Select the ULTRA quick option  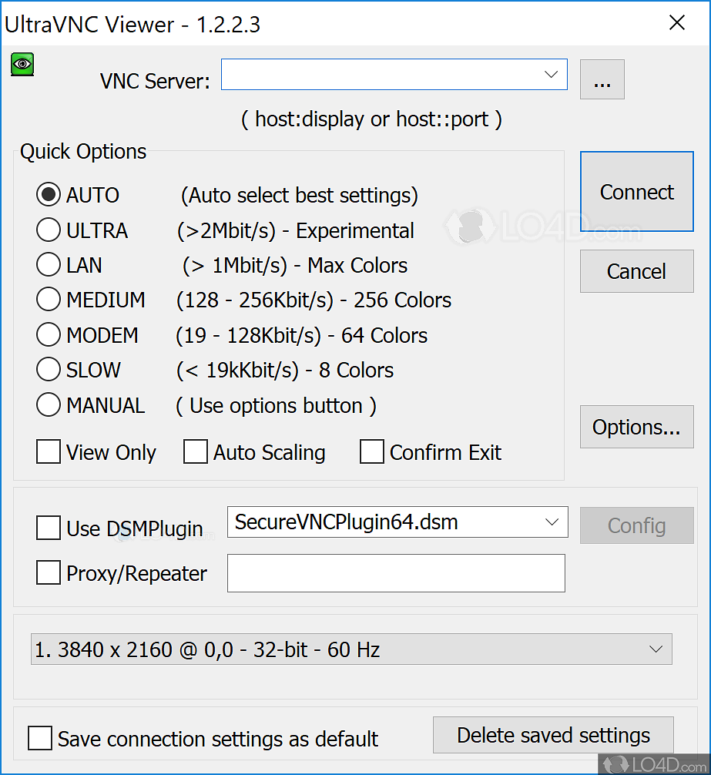point(49,230)
